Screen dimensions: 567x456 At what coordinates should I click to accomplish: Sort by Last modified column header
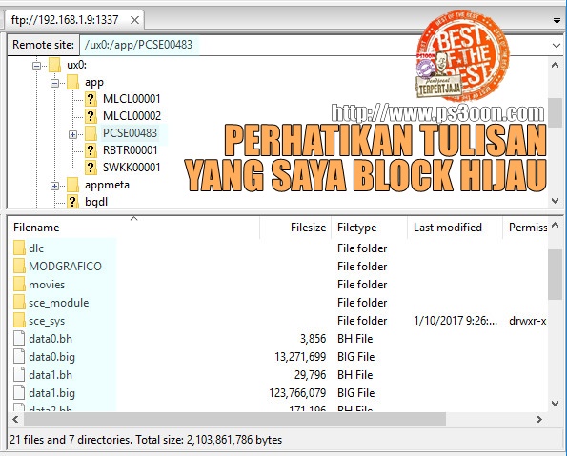pos(455,228)
